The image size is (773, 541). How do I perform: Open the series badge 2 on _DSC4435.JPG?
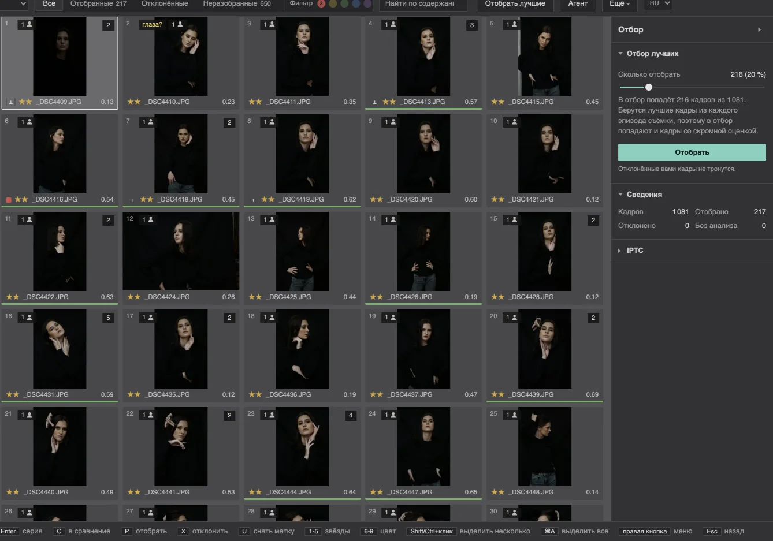coord(229,318)
